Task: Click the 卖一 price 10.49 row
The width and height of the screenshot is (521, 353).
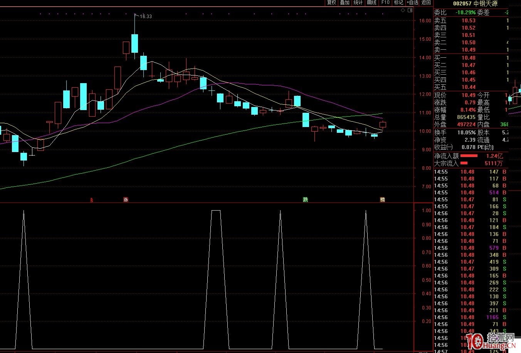Action: tap(468, 50)
